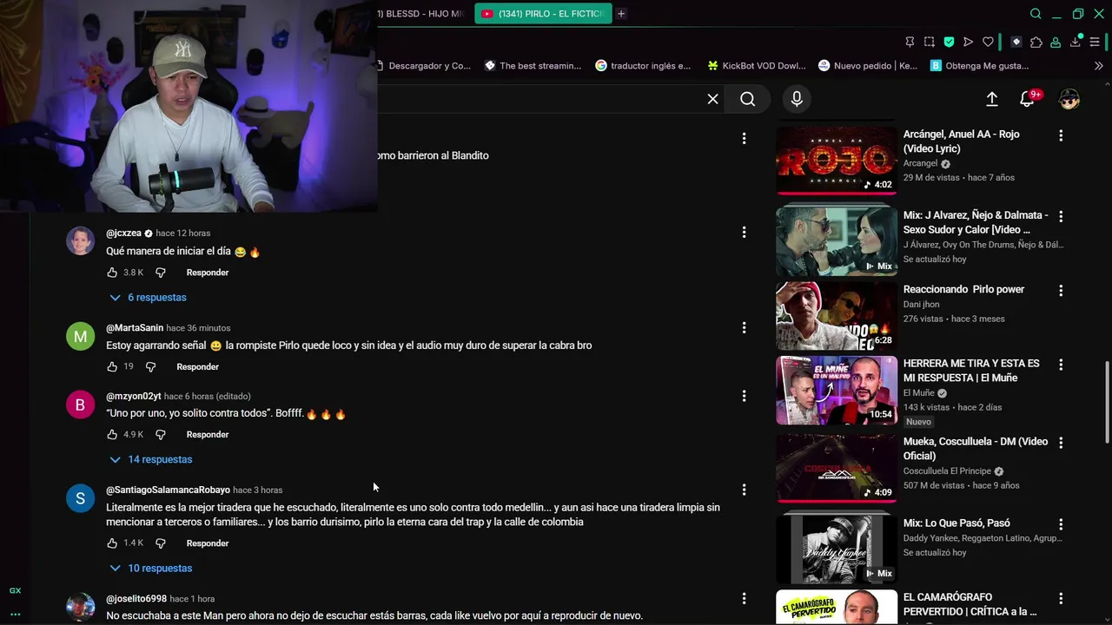Open a new browser tab with plus
The image size is (1112, 625).
point(621,14)
